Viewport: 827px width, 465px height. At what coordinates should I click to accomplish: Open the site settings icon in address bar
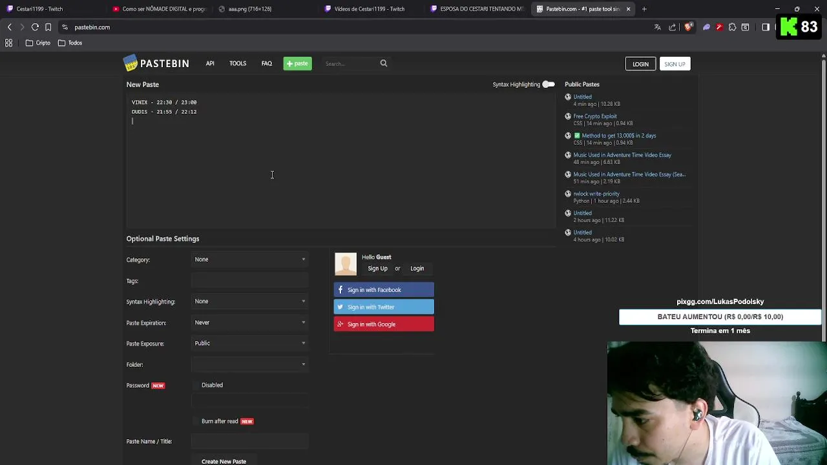click(x=65, y=27)
